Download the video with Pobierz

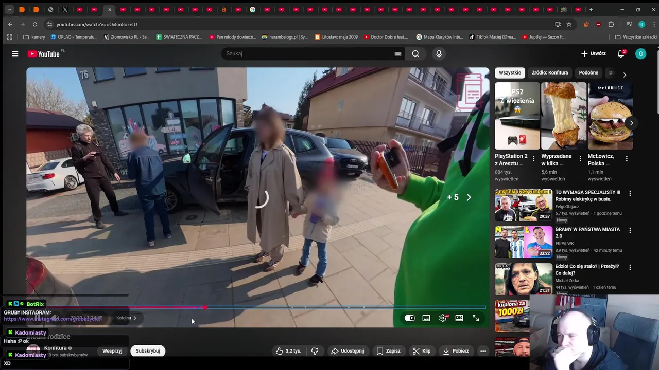tap(456, 351)
